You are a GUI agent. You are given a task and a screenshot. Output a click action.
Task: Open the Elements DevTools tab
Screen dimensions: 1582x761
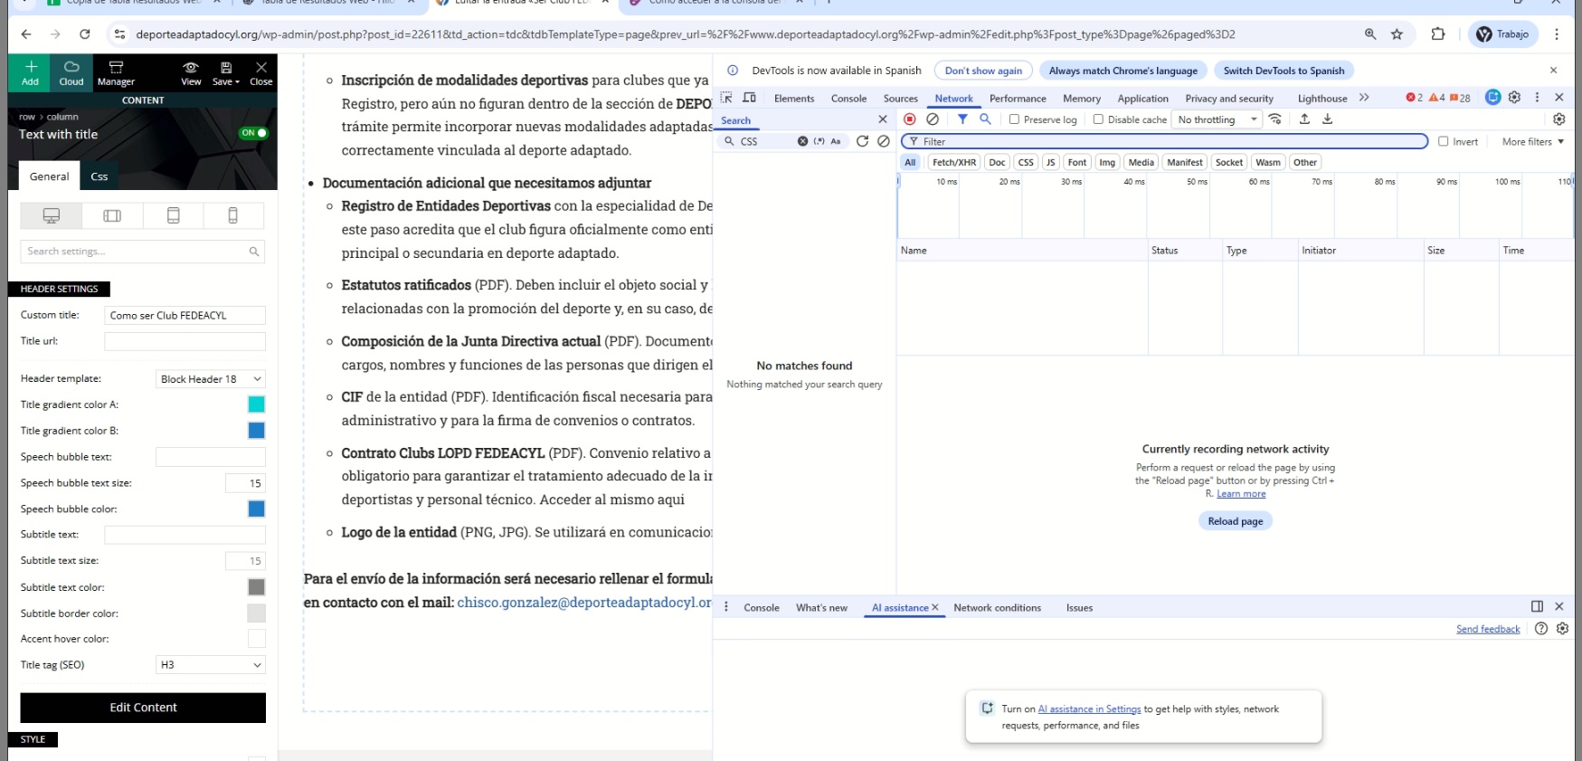pyautogui.click(x=794, y=99)
